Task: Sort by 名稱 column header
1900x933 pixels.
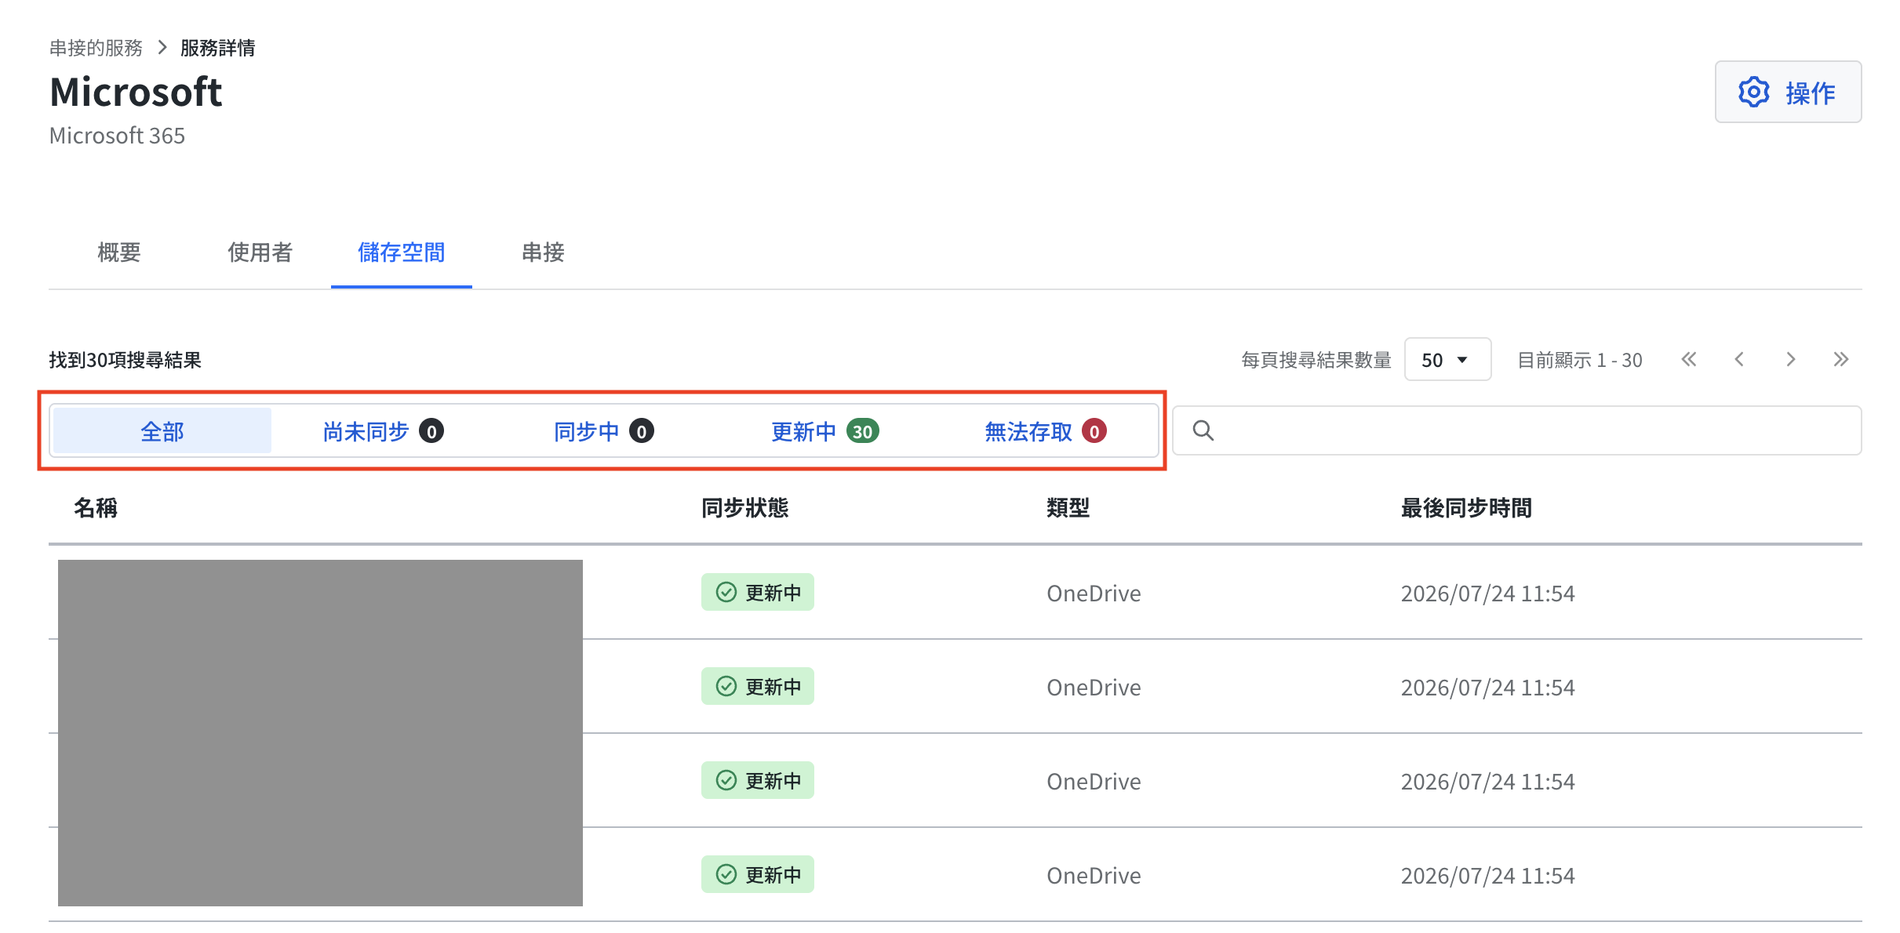Action: pyautogui.click(x=96, y=508)
